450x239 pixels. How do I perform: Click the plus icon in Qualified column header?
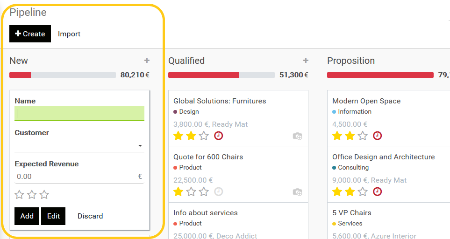306,61
